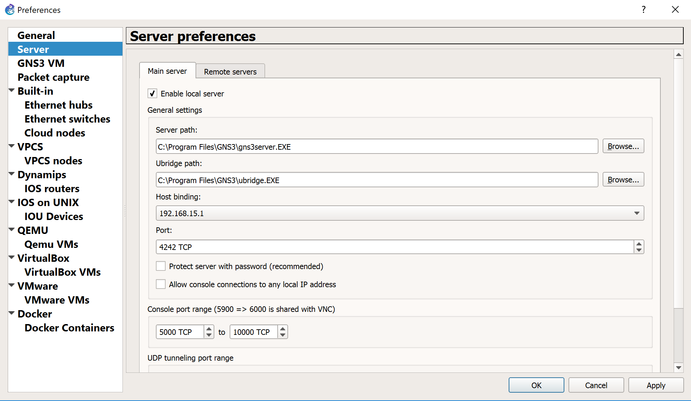
Task: Collapse the Docker category
Action: pos(11,313)
